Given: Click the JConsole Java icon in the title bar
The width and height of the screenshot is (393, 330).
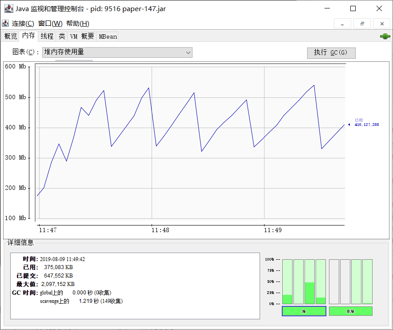Looking at the screenshot, I should click(8, 8).
